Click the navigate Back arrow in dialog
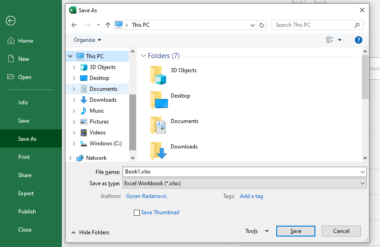This screenshot has height=247, width=380. tap(74, 25)
